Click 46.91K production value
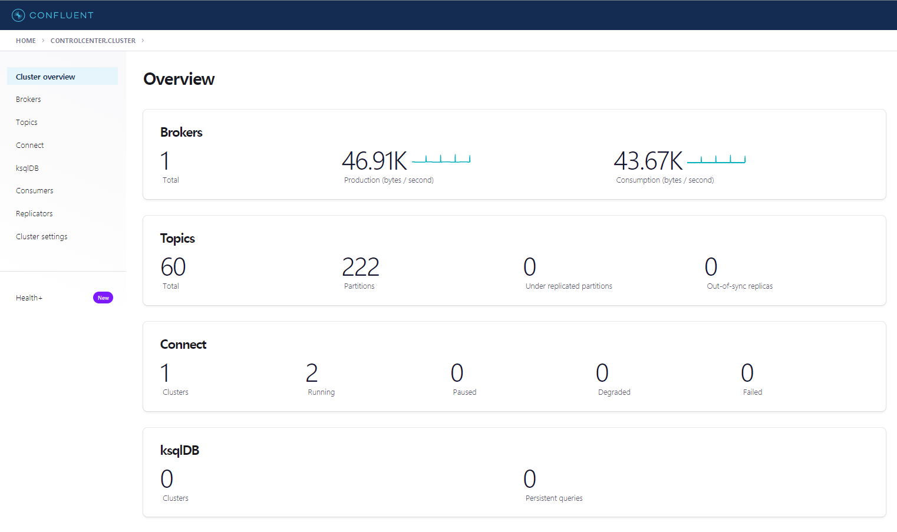 tap(375, 161)
